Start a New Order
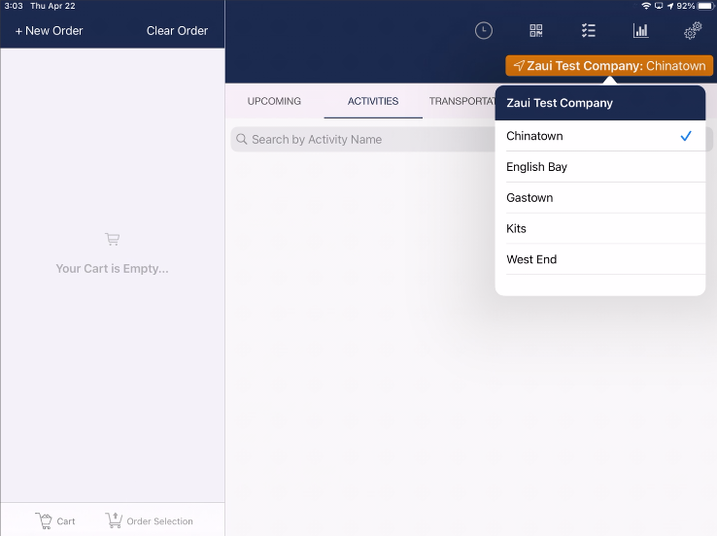The image size is (717, 536). [x=49, y=31]
